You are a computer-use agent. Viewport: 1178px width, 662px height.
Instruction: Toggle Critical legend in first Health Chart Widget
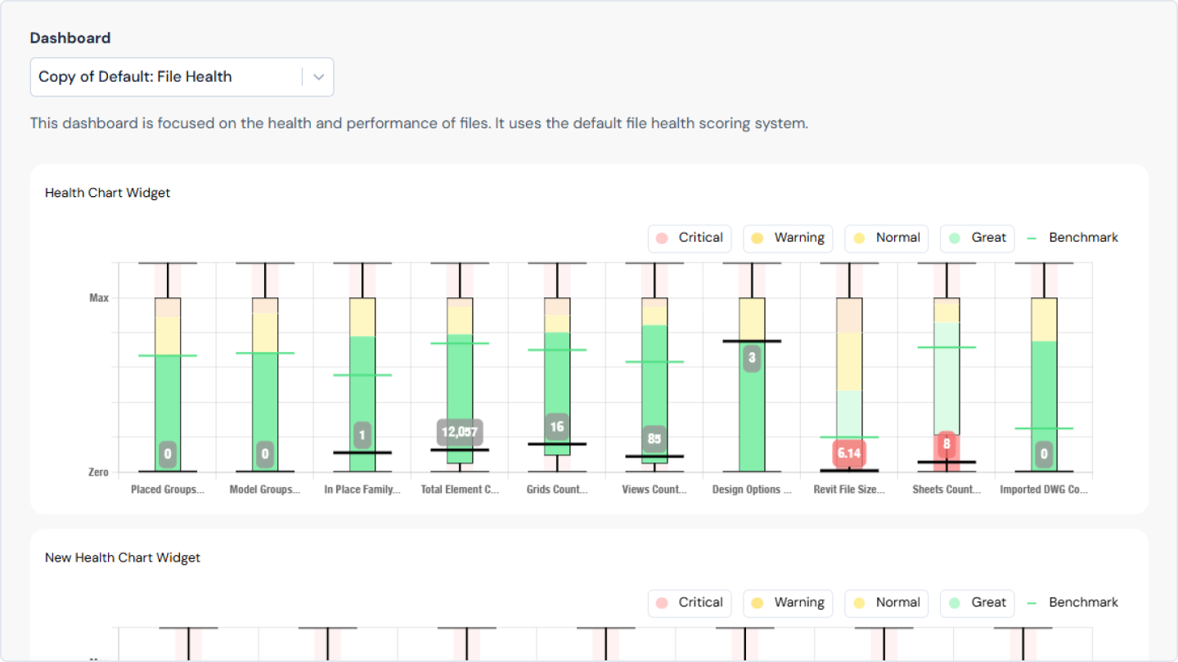tap(689, 238)
